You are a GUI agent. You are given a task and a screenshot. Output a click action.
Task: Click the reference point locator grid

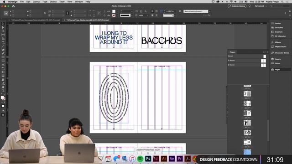[x=6, y=13]
